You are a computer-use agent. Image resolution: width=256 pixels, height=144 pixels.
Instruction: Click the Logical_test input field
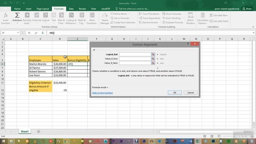tap(135, 54)
